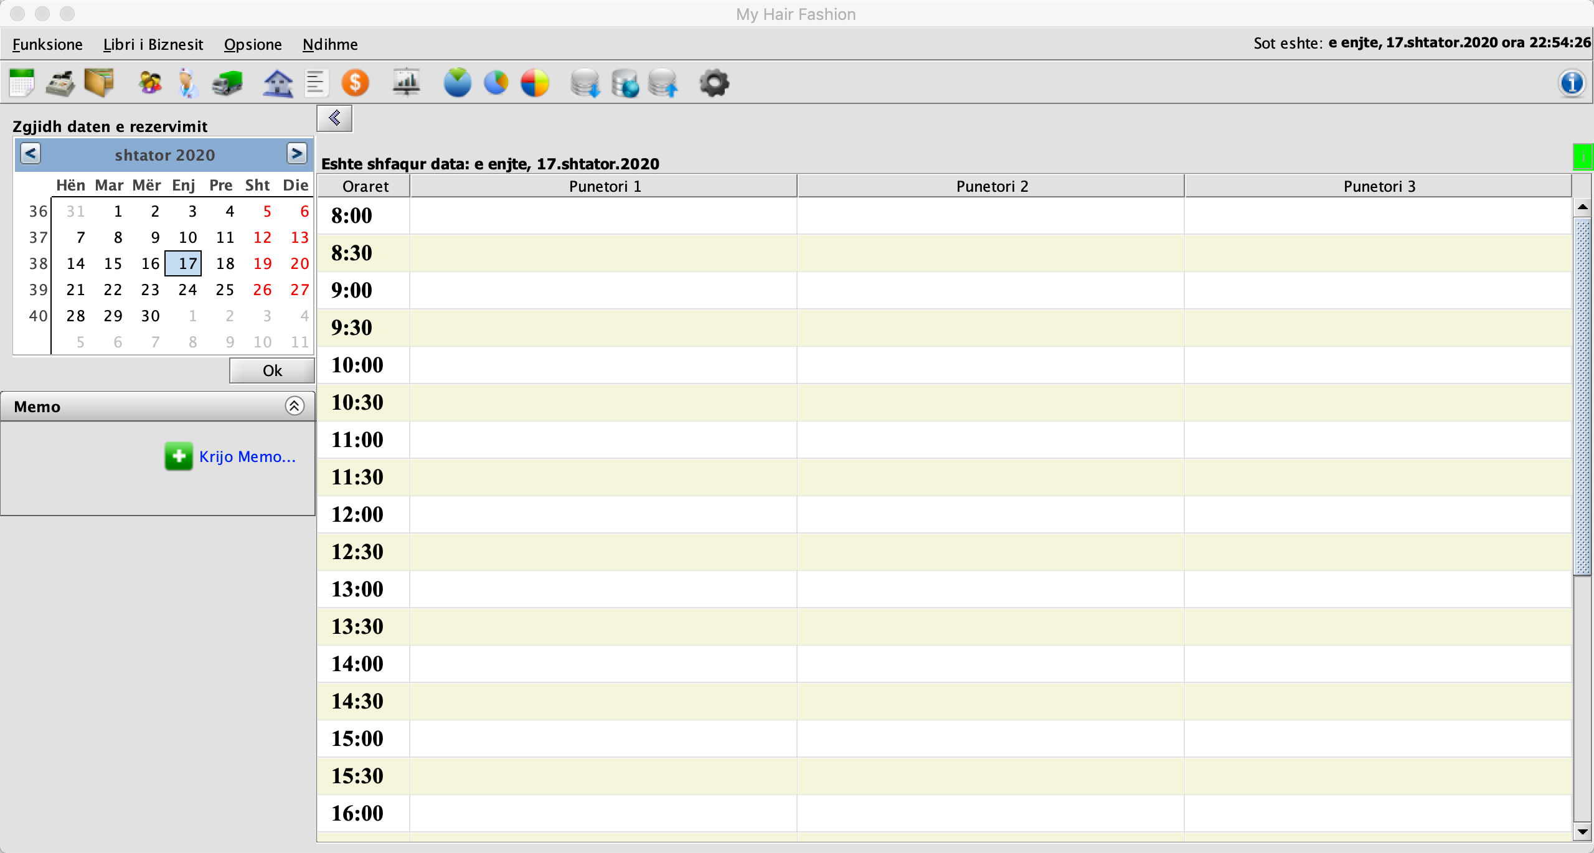This screenshot has height=853, width=1594.
Task: Select the 10:00 slot for Punetori 2
Action: 990,365
